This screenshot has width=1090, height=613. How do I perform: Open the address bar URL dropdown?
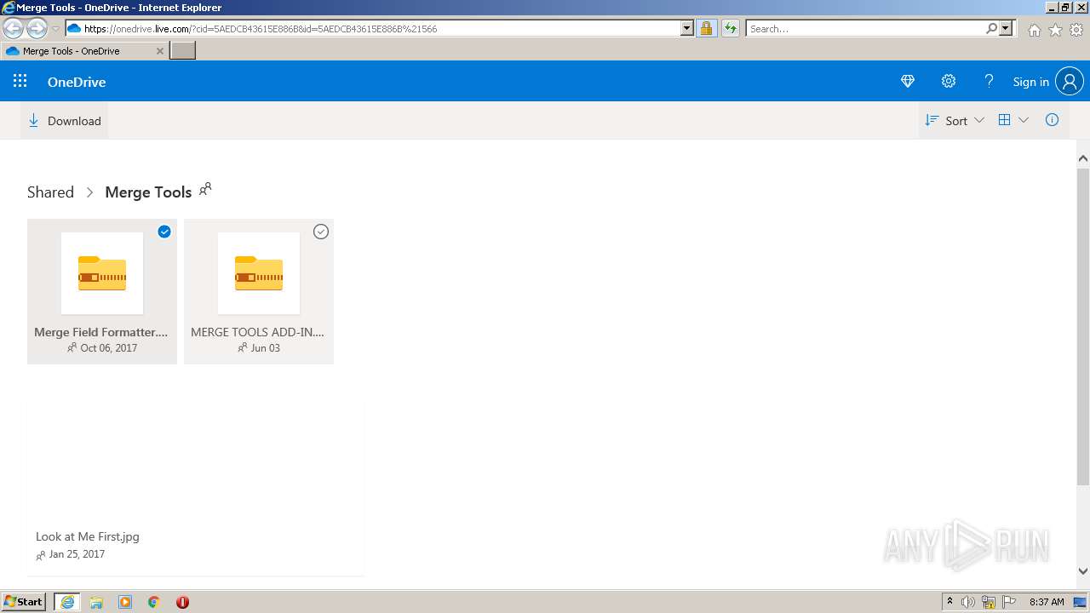687,28
